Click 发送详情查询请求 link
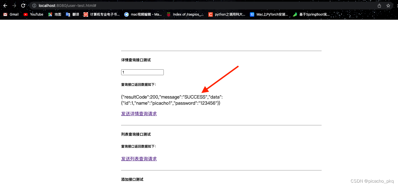Image resolution: width=398 pixels, height=186 pixels. pyautogui.click(x=139, y=114)
